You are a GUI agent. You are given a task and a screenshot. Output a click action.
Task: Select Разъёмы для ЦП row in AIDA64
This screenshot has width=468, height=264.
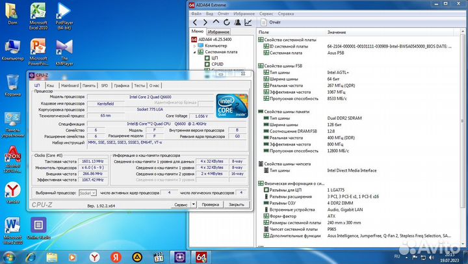pyautogui.click(x=358, y=190)
